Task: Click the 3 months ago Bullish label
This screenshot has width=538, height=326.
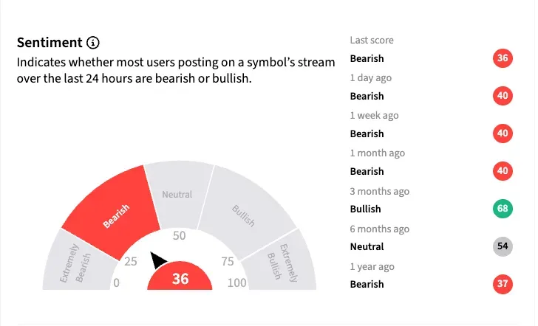Action: tap(366, 209)
